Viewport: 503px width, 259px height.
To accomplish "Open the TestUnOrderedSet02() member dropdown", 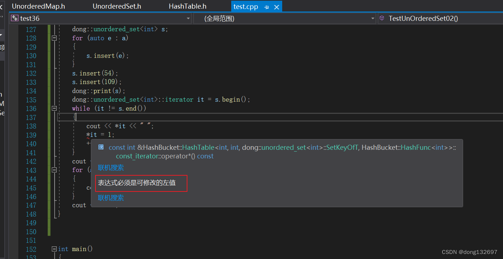I will 441,18.
